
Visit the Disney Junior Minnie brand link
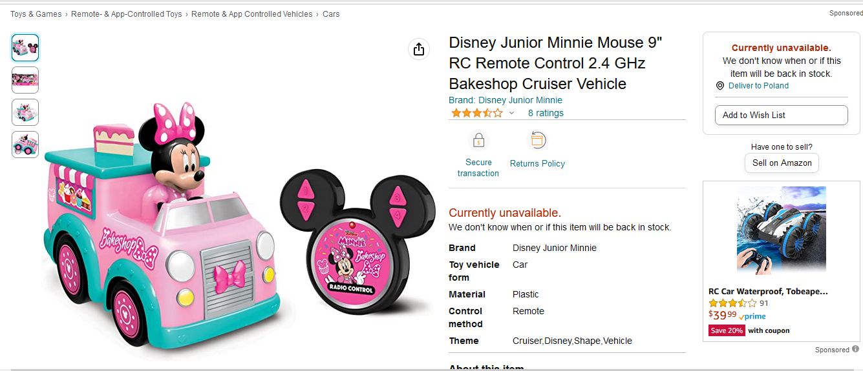[x=506, y=100]
